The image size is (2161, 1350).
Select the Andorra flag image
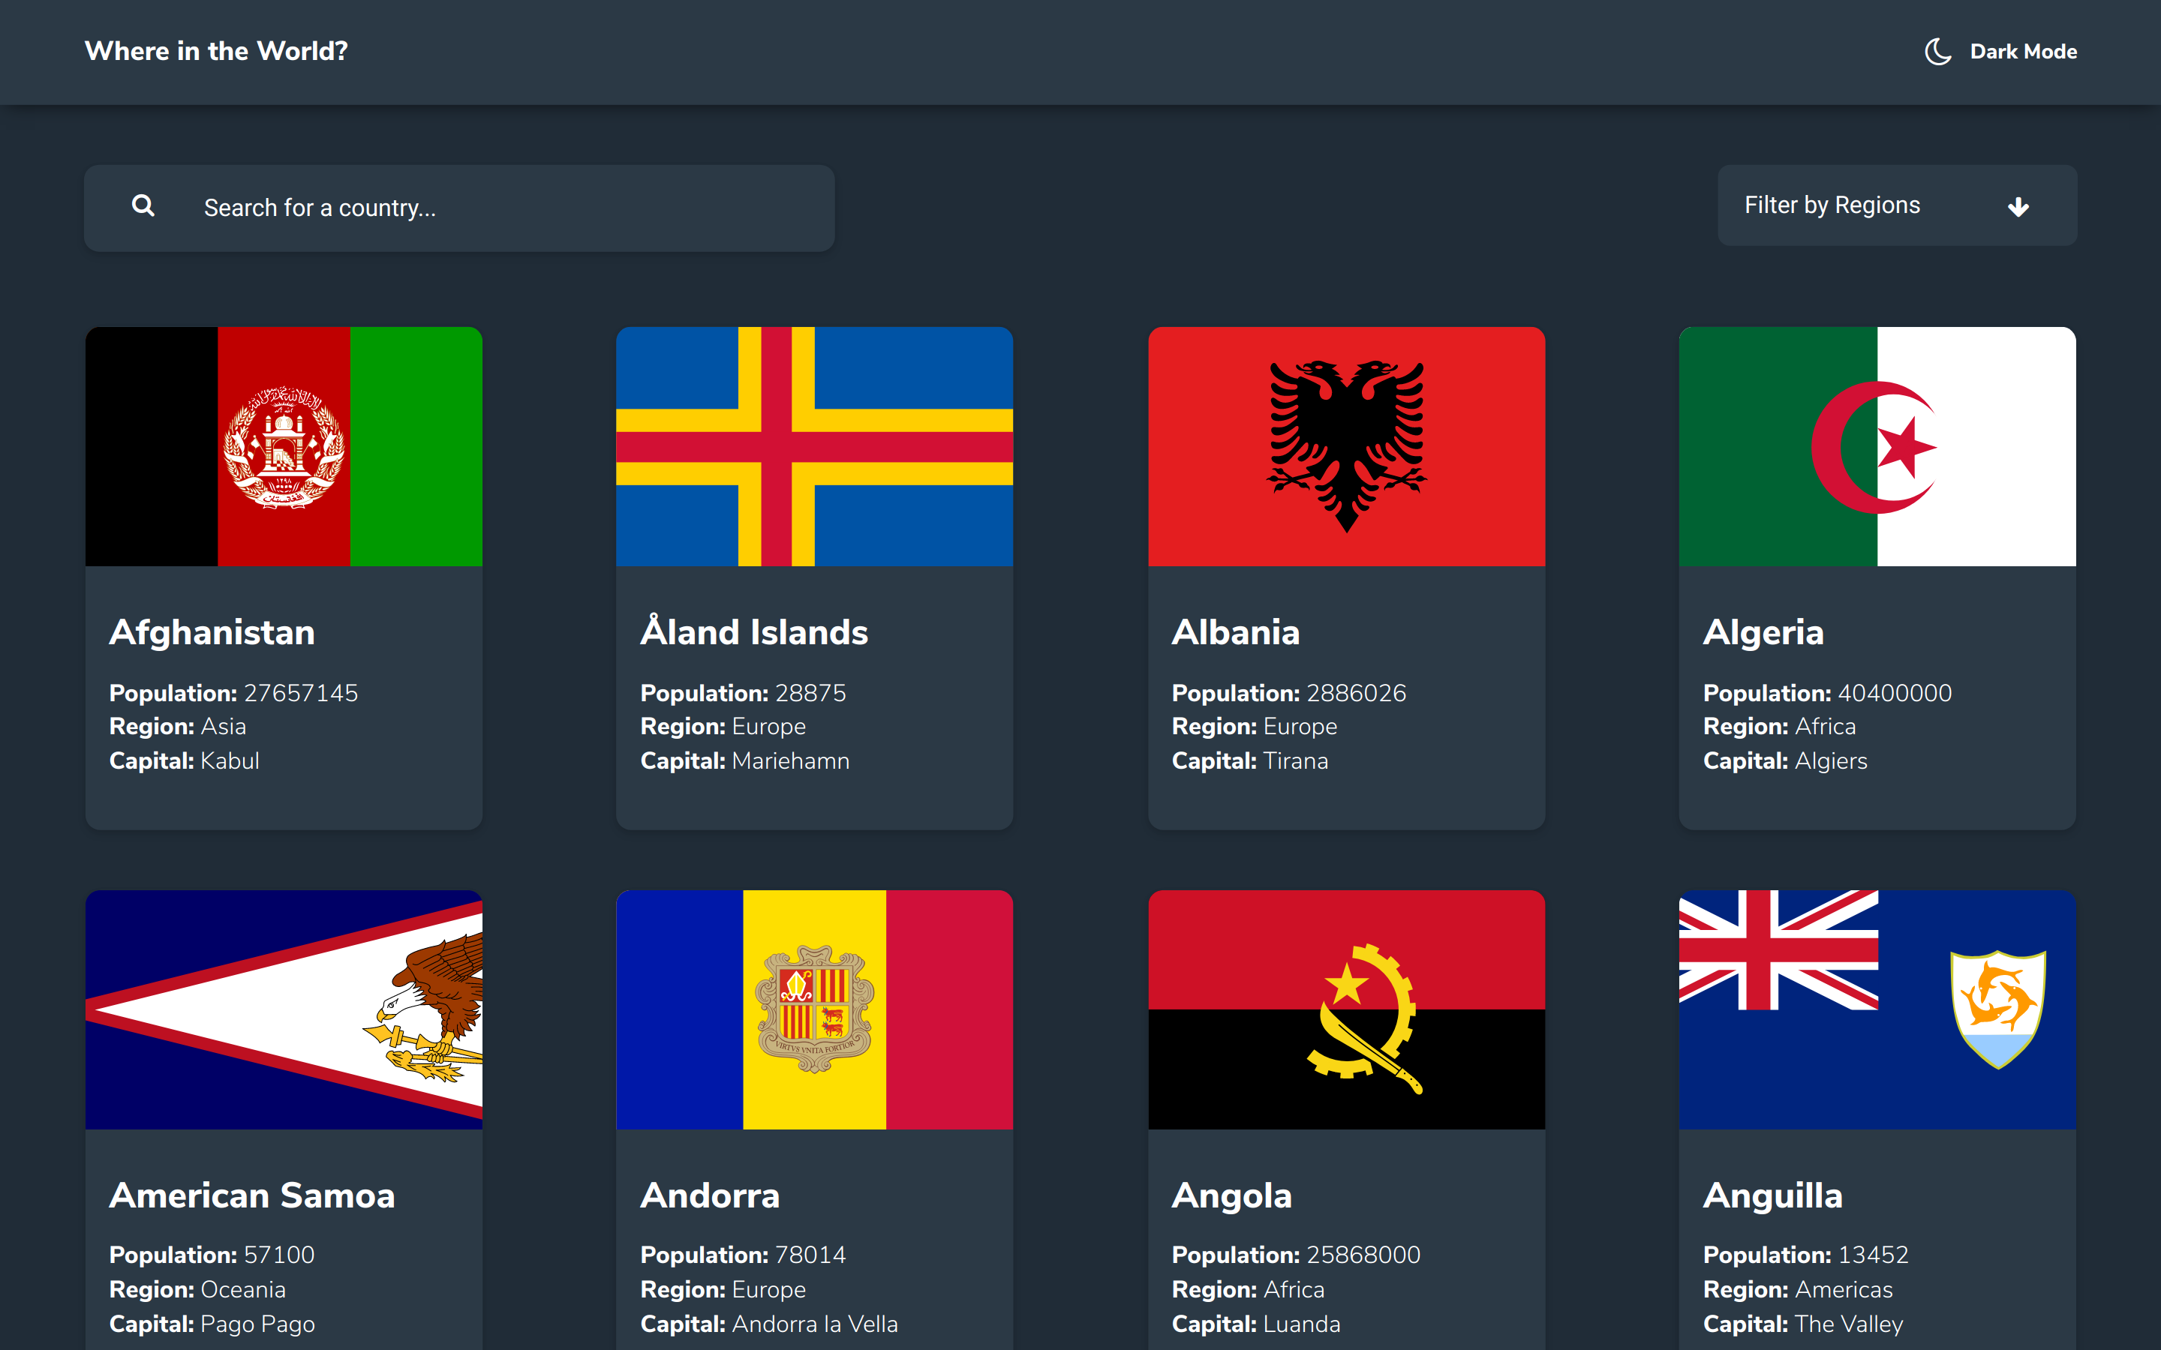[813, 1009]
